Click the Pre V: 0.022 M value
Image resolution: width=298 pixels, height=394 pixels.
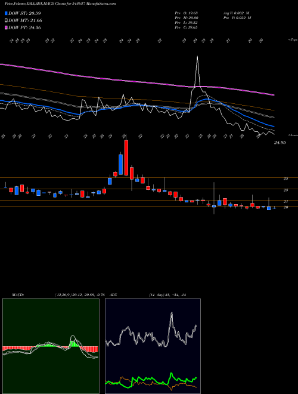[237, 18]
